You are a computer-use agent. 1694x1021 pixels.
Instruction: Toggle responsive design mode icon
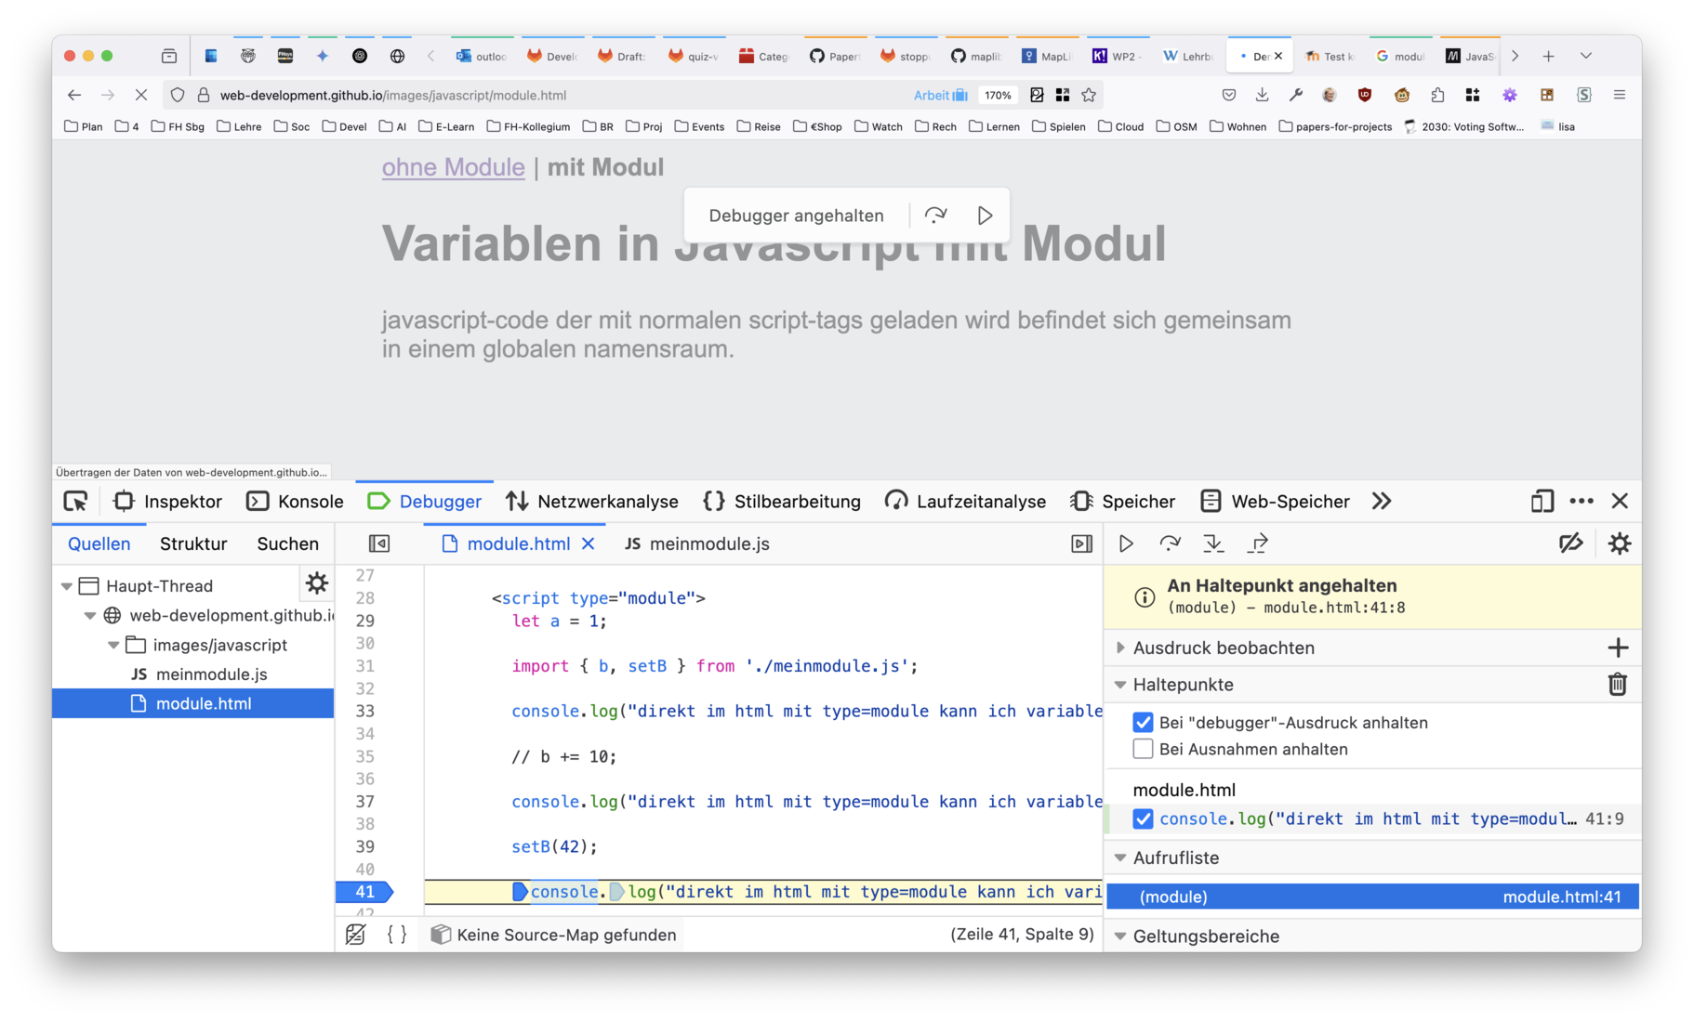(x=1542, y=502)
